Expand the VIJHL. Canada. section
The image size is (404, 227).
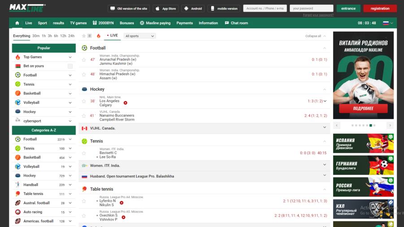[325, 128]
